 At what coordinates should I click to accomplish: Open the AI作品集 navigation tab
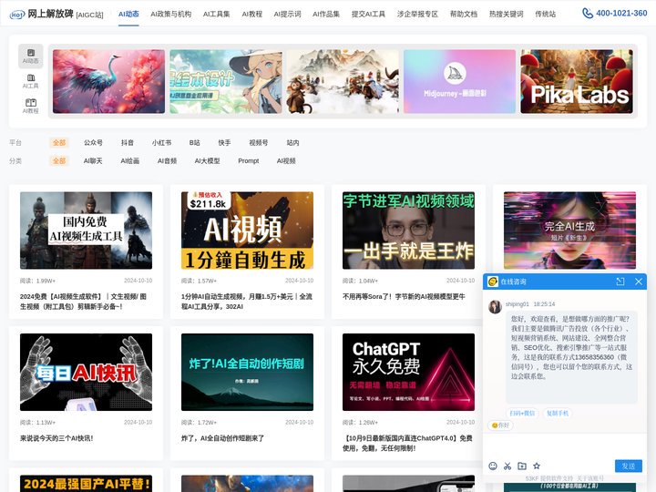326,15
